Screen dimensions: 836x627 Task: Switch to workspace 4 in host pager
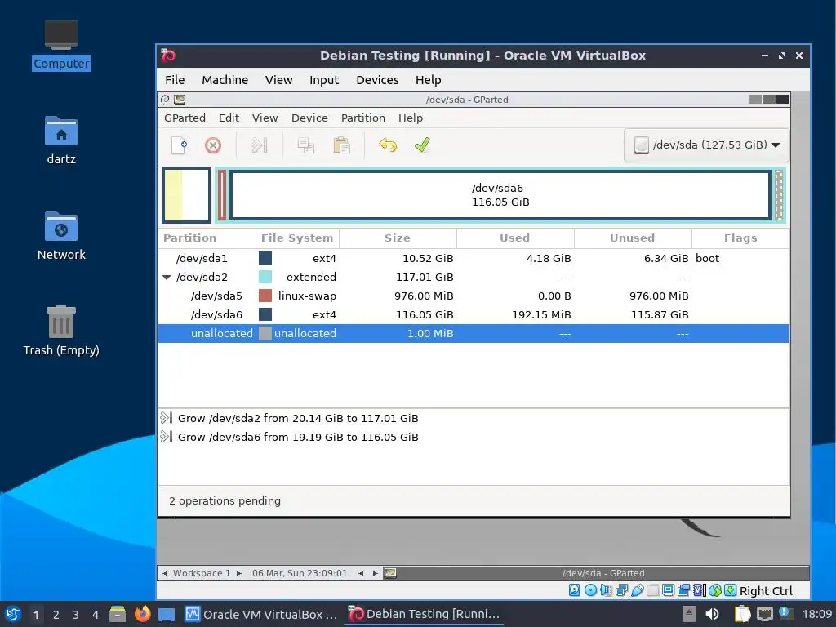point(96,615)
